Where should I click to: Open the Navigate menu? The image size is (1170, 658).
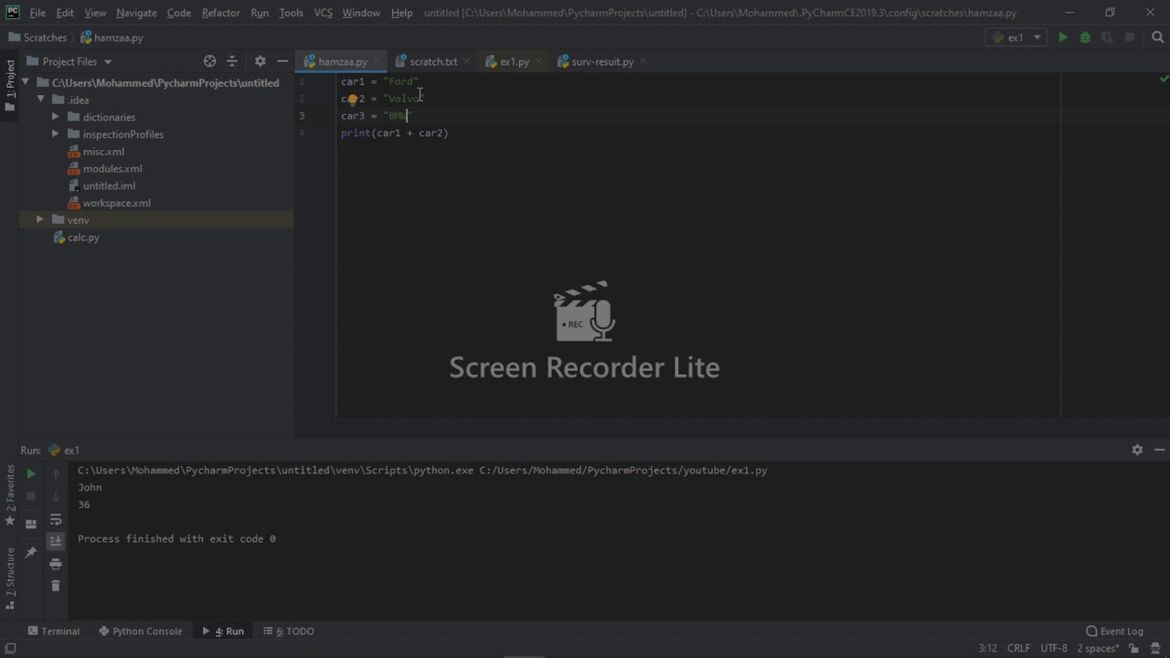pos(136,13)
